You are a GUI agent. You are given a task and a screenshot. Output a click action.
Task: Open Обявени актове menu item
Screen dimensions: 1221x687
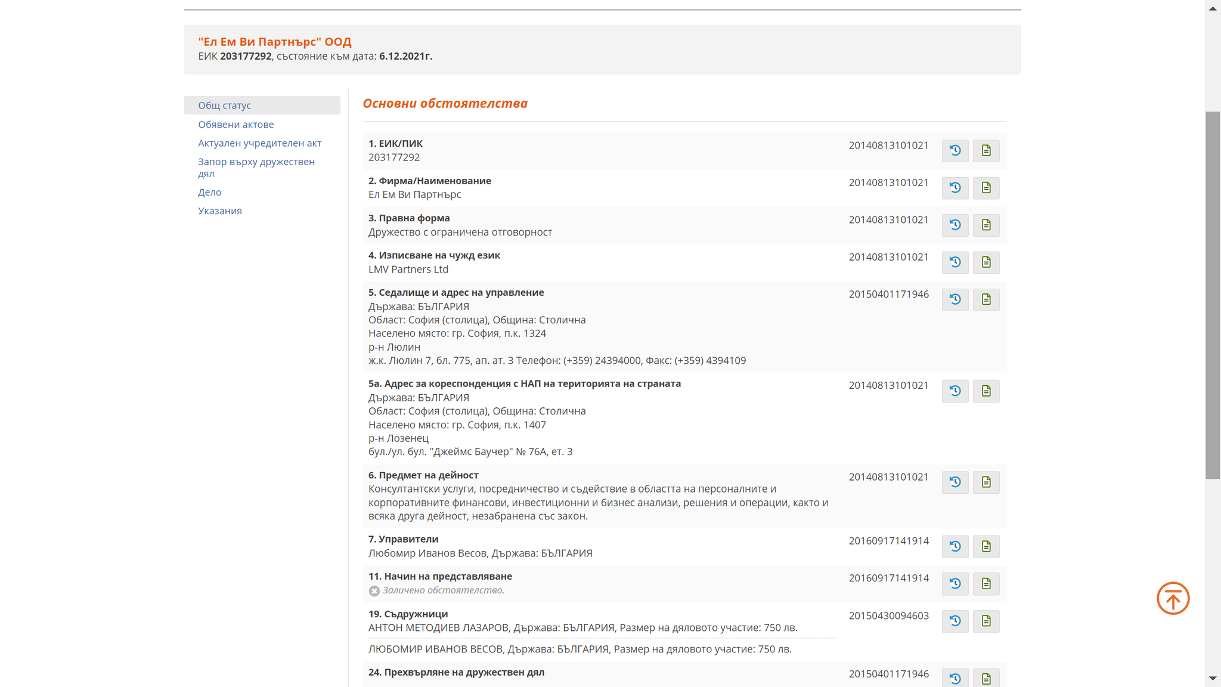point(236,125)
